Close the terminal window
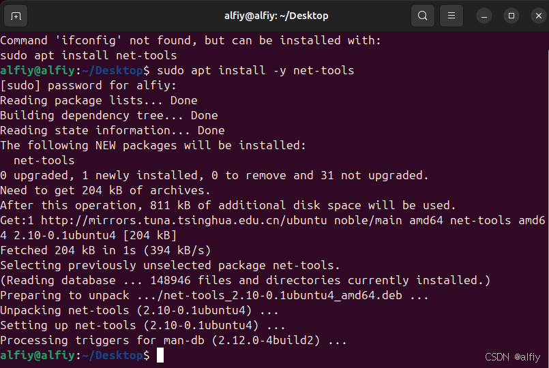Image resolution: width=549 pixels, height=368 pixels. (x=539, y=16)
